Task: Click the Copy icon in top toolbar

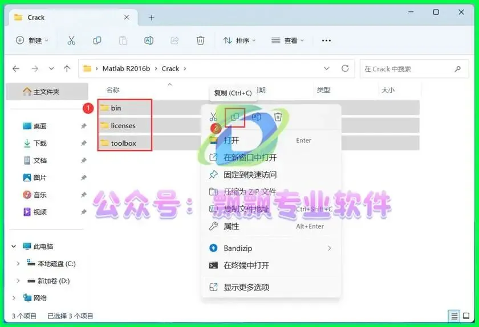Action: click(x=97, y=40)
